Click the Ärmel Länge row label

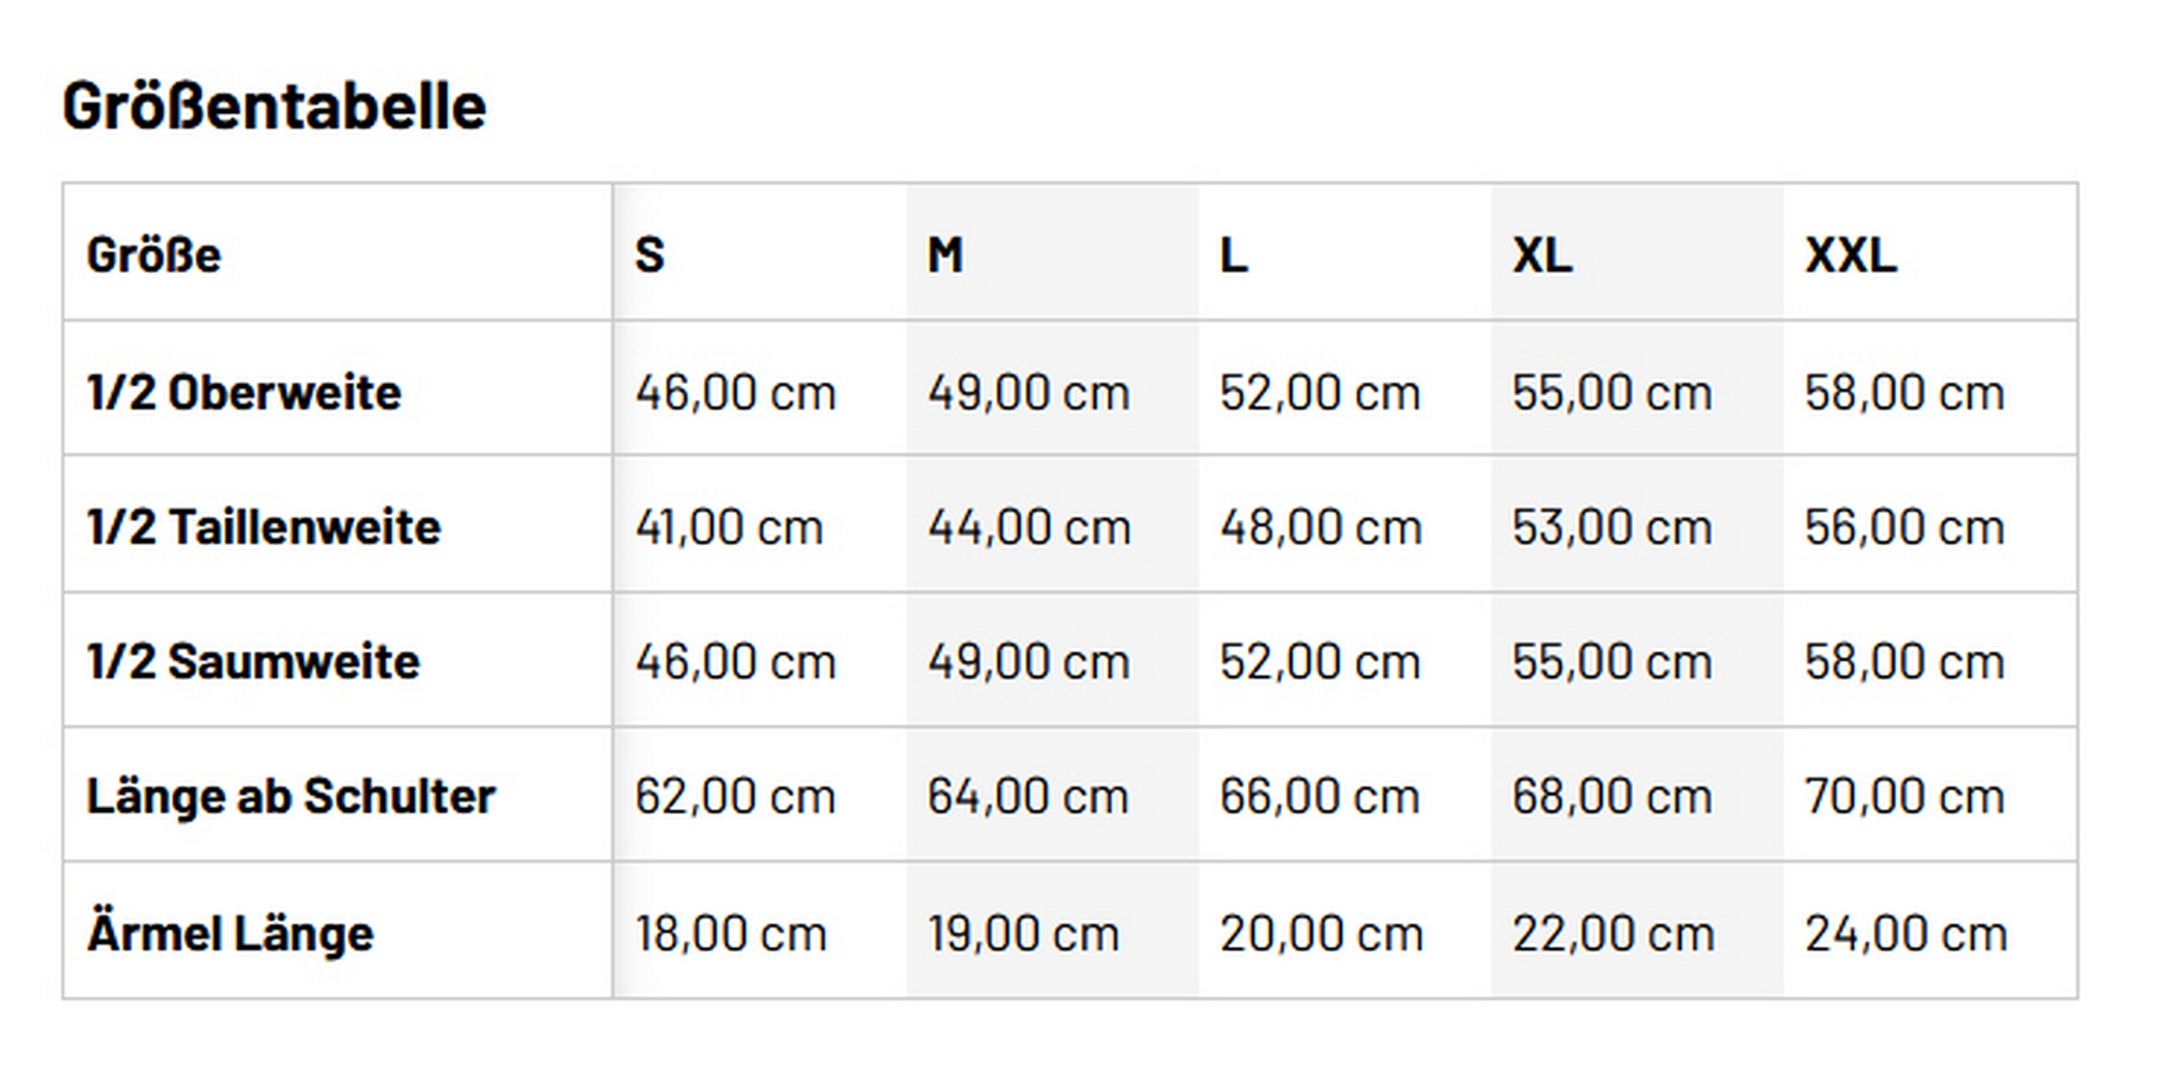230,933
